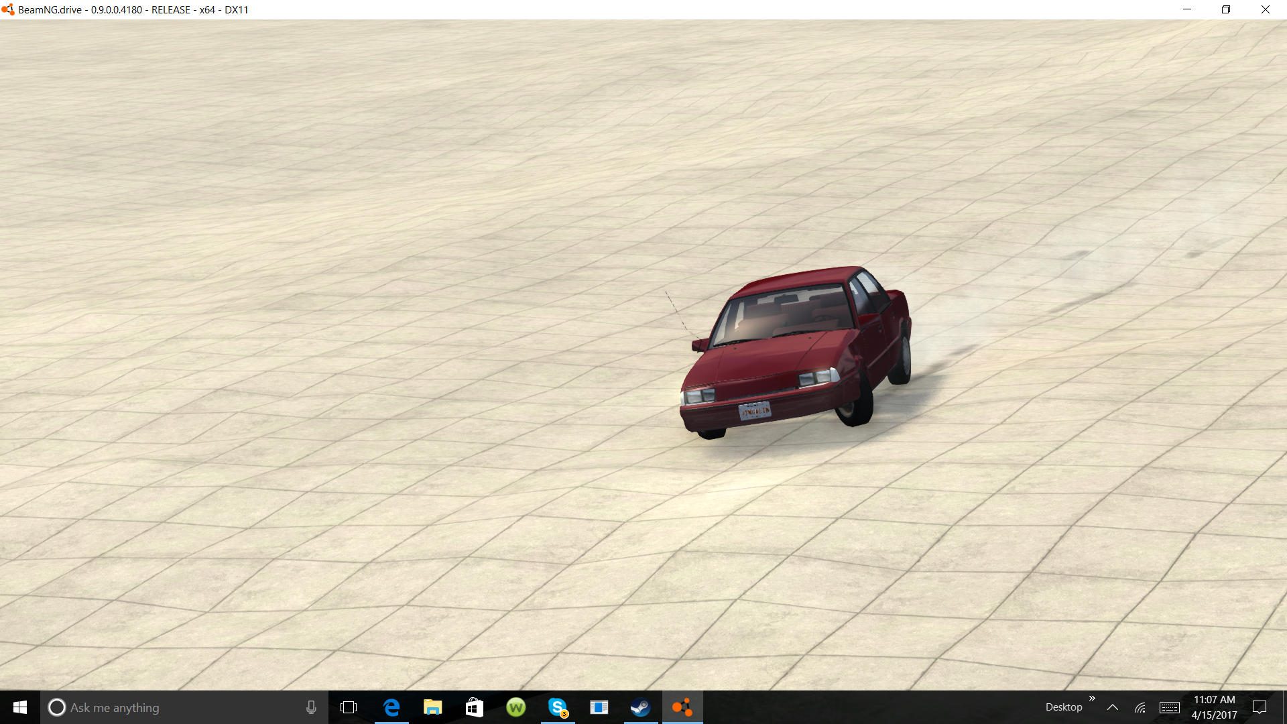Open Skype from the taskbar
1287x724 pixels.
tap(558, 707)
